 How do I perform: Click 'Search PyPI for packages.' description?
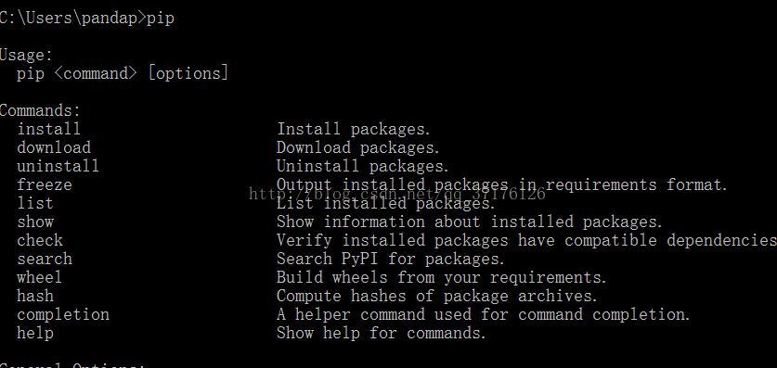click(x=391, y=259)
